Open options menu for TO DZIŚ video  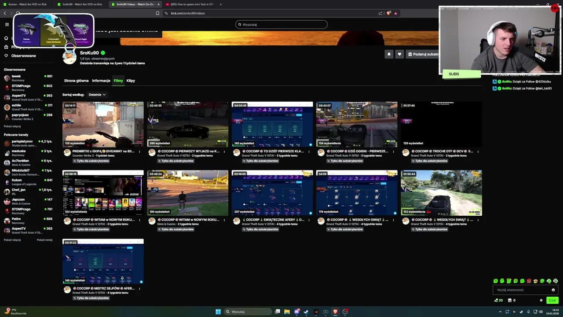tap(309, 151)
